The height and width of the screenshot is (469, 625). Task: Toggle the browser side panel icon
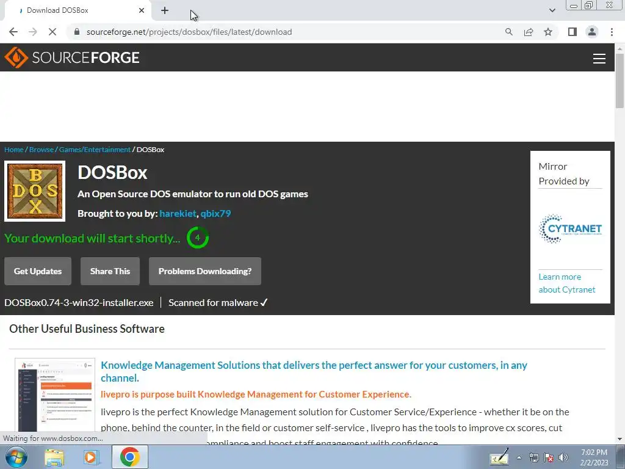click(573, 32)
